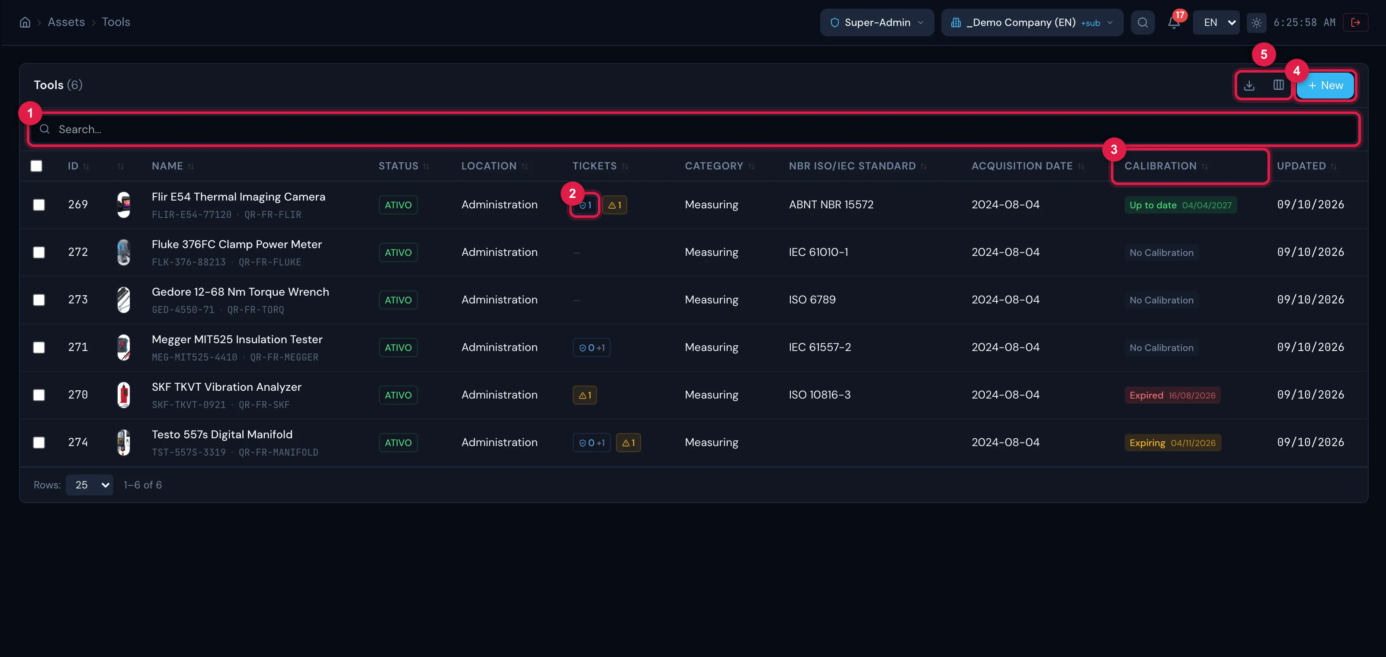1386x657 pixels.
Task: Tick the select-all checkbox in table header
Action: 36,166
